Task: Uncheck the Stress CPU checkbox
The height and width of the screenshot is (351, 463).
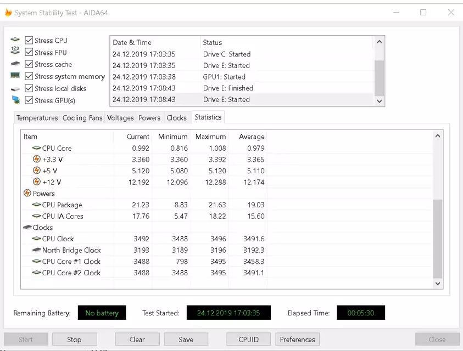Action: 29,40
